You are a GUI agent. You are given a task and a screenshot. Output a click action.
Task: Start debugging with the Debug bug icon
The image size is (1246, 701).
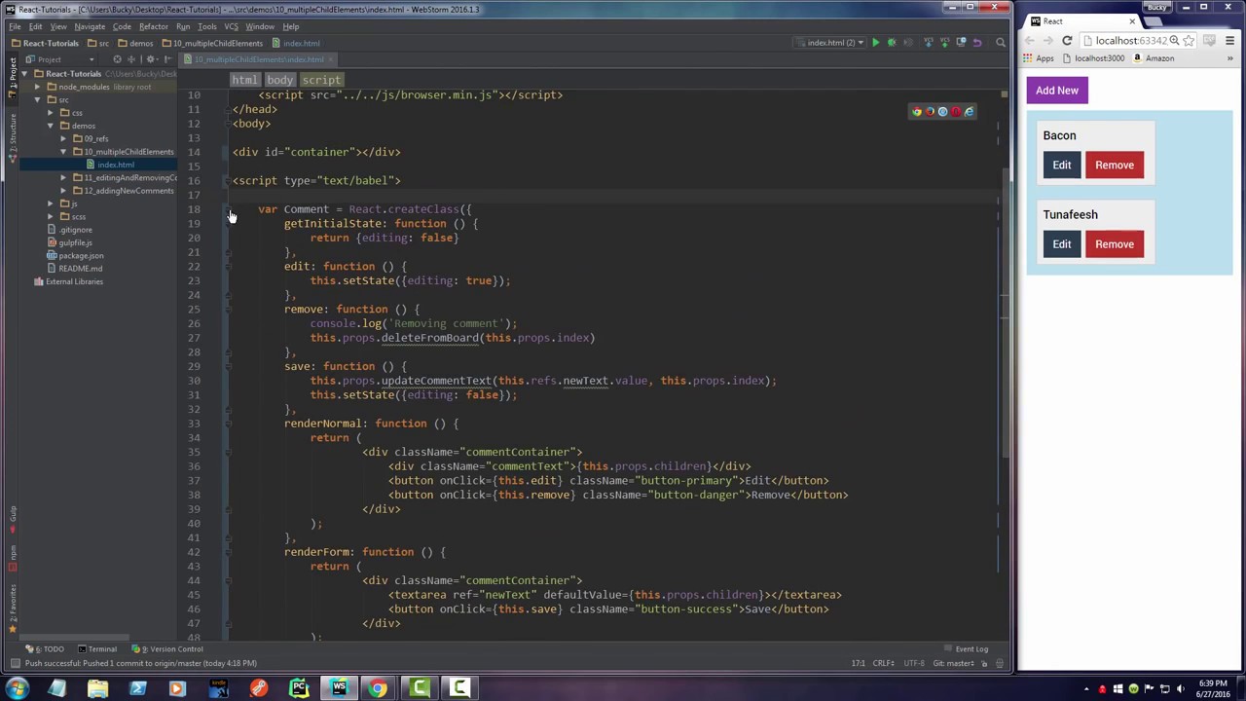pyautogui.click(x=892, y=43)
